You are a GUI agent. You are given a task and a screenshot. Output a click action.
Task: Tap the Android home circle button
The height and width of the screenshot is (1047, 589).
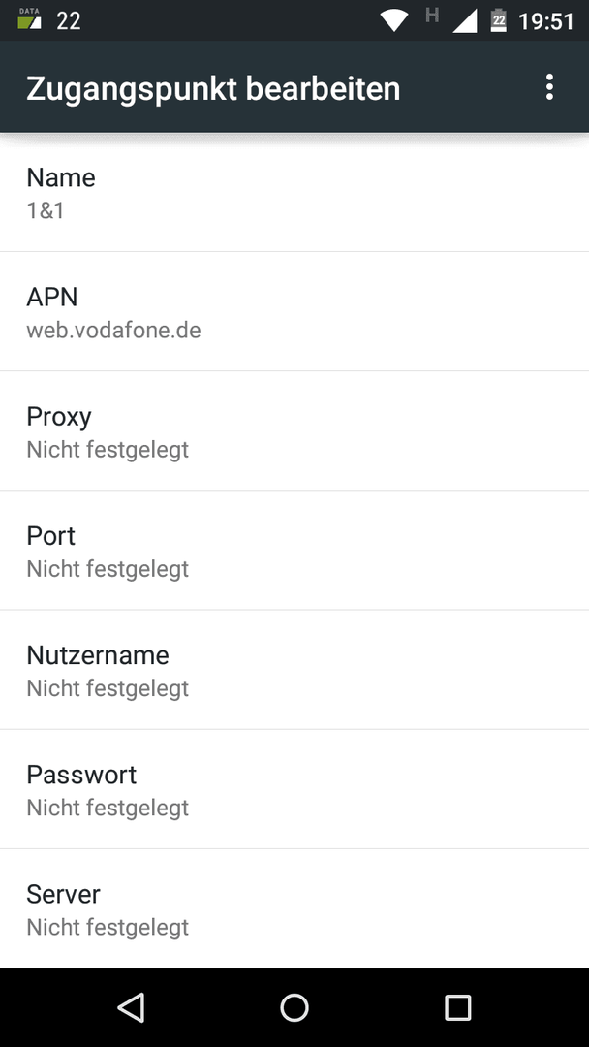tap(294, 1007)
